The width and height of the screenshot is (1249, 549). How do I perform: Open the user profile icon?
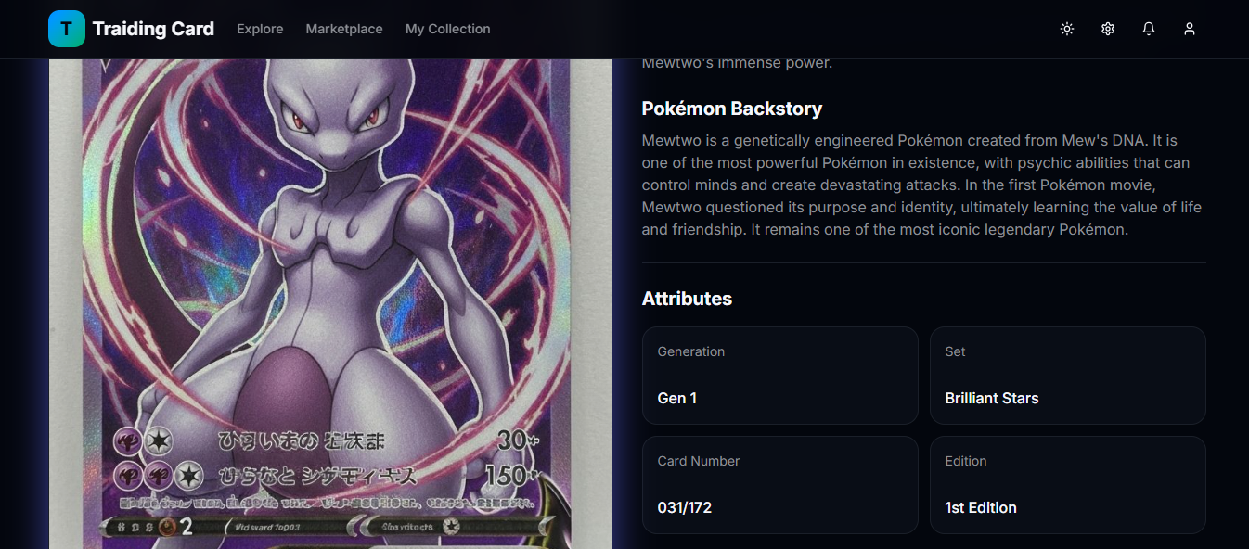tap(1190, 29)
